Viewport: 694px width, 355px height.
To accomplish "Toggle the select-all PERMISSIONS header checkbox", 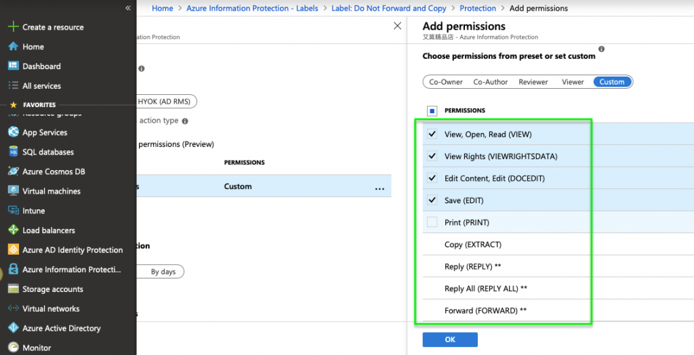I will [432, 110].
